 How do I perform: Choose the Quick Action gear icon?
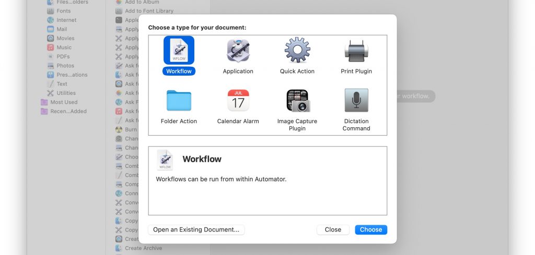click(297, 50)
